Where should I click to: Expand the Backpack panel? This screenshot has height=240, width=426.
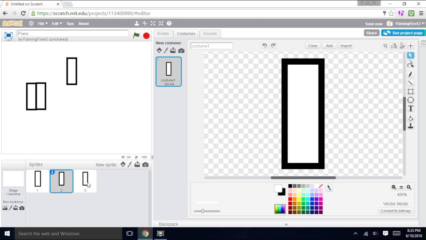pos(286,224)
